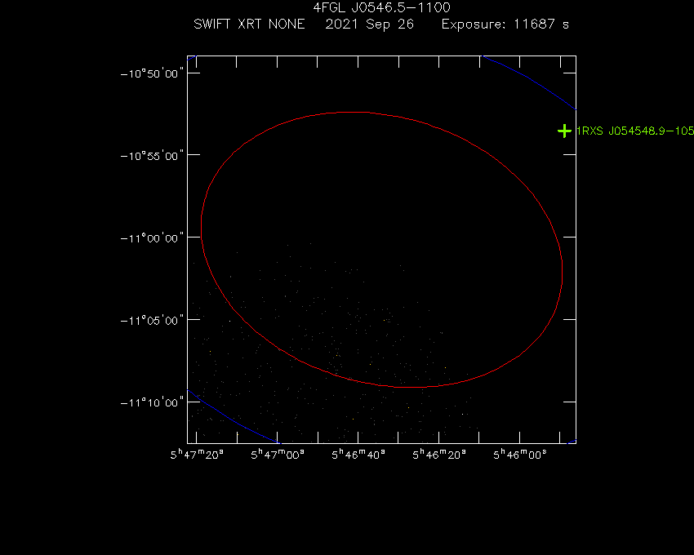Viewport: 694px width, 555px height.
Task: Click the -11°05'00" declination label
Action: tap(152, 320)
